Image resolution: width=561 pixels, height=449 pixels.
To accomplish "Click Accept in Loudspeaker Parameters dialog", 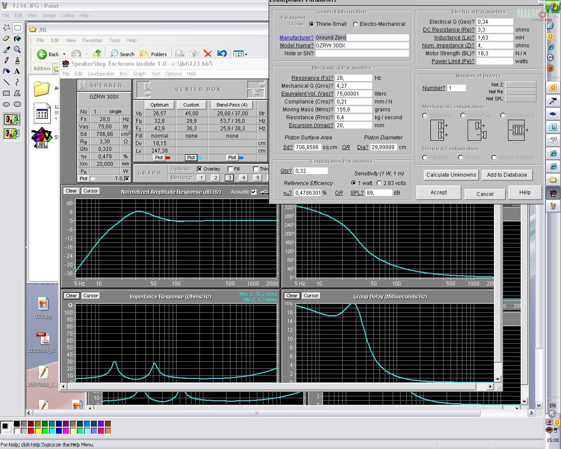I will [x=439, y=192].
